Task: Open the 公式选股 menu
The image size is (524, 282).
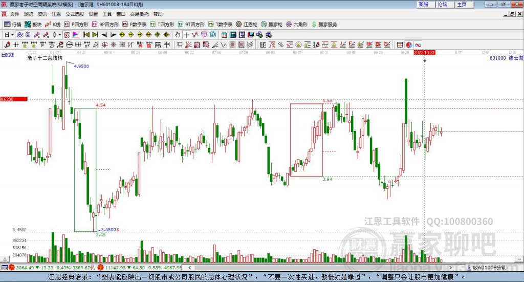Action: [x=75, y=14]
